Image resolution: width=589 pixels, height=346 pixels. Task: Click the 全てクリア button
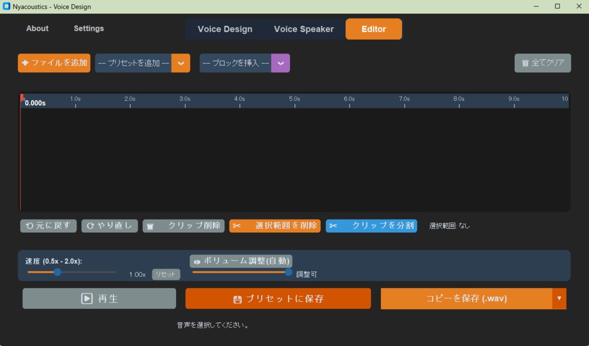coord(543,63)
